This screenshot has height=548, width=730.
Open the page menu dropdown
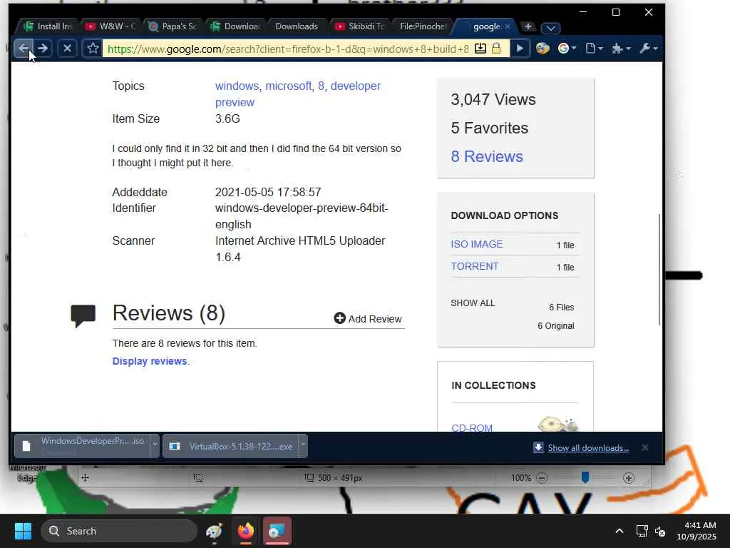[x=594, y=48]
